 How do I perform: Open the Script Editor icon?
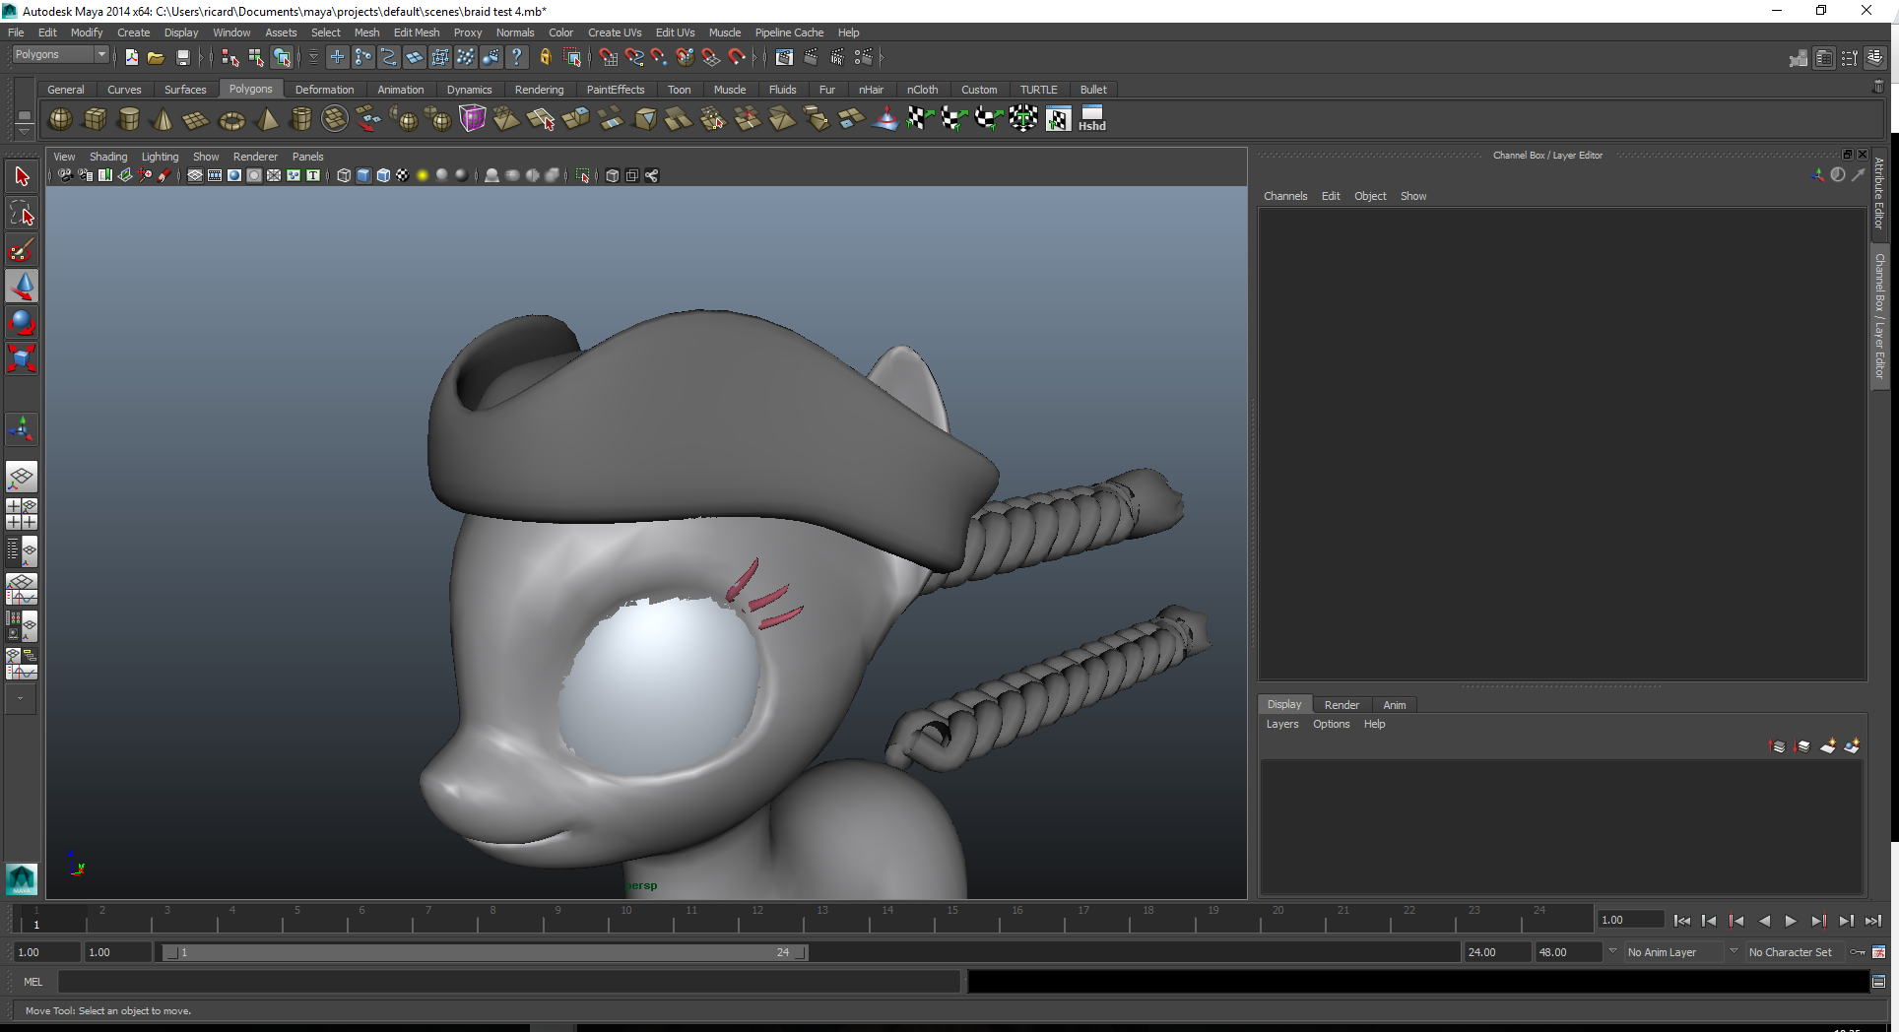1878,982
